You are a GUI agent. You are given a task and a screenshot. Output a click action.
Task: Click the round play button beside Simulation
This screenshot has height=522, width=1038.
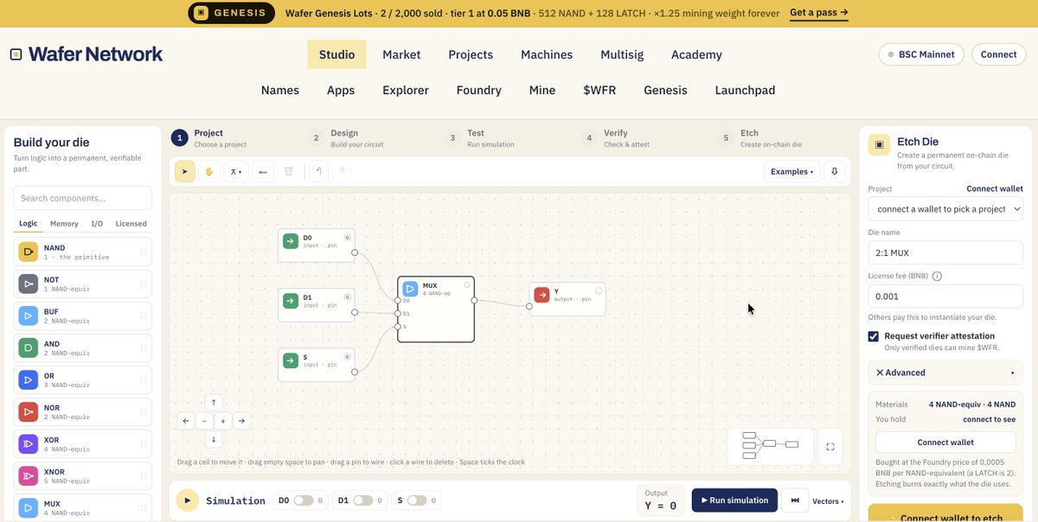[x=187, y=500]
